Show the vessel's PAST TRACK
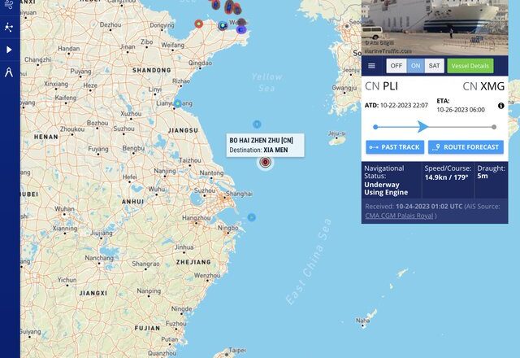Screen dimensions: 520x358 [x=395, y=147]
